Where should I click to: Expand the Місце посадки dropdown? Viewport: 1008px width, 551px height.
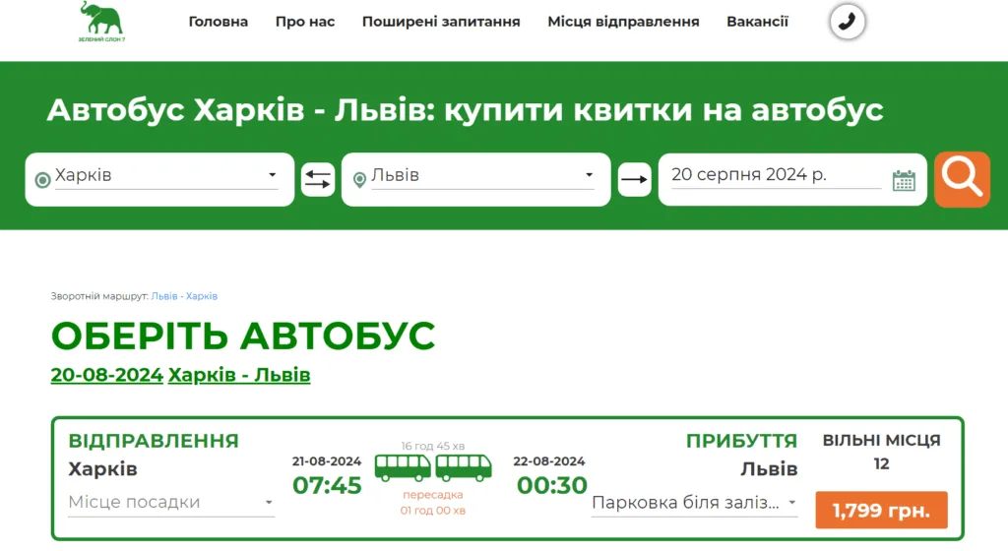tap(171, 502)
